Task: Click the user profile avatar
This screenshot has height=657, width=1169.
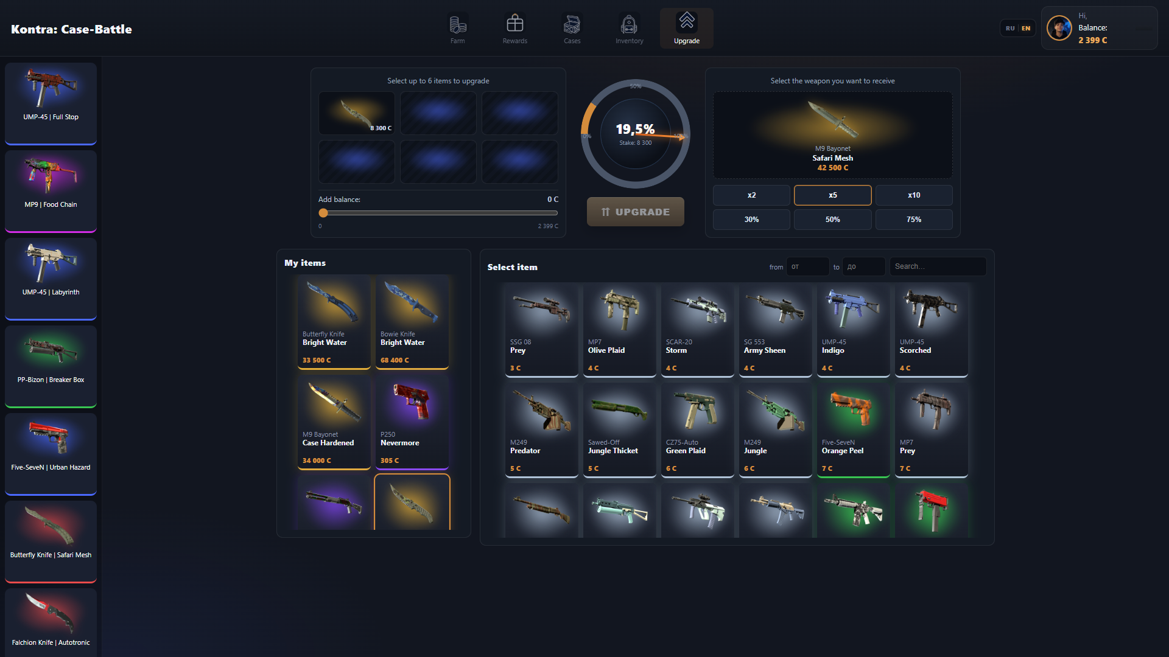Action: (x=1059, y=28)
